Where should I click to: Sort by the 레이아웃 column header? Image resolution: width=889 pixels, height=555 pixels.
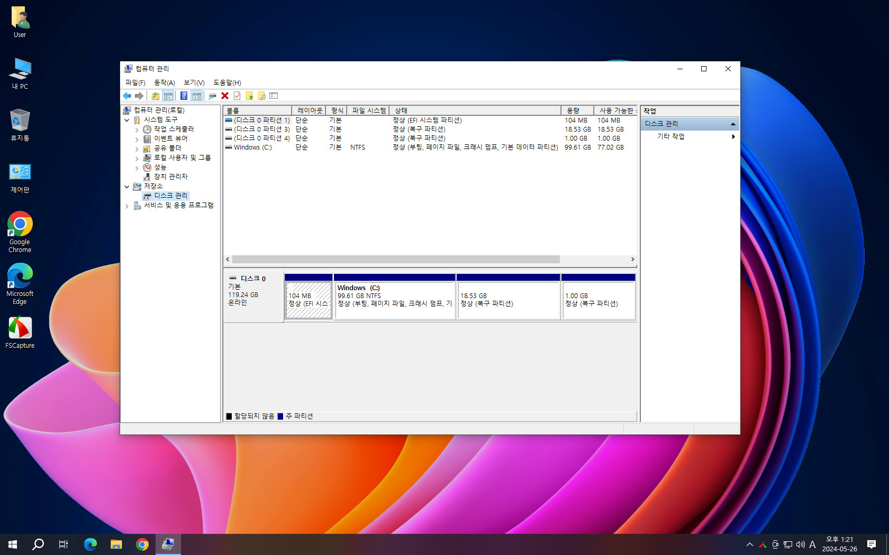pyautogui.click(x=309, y=110)
